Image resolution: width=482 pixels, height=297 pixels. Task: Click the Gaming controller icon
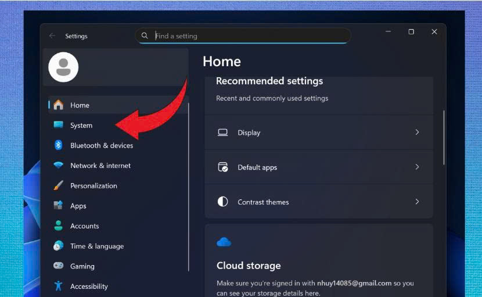[x=58, y=266]
